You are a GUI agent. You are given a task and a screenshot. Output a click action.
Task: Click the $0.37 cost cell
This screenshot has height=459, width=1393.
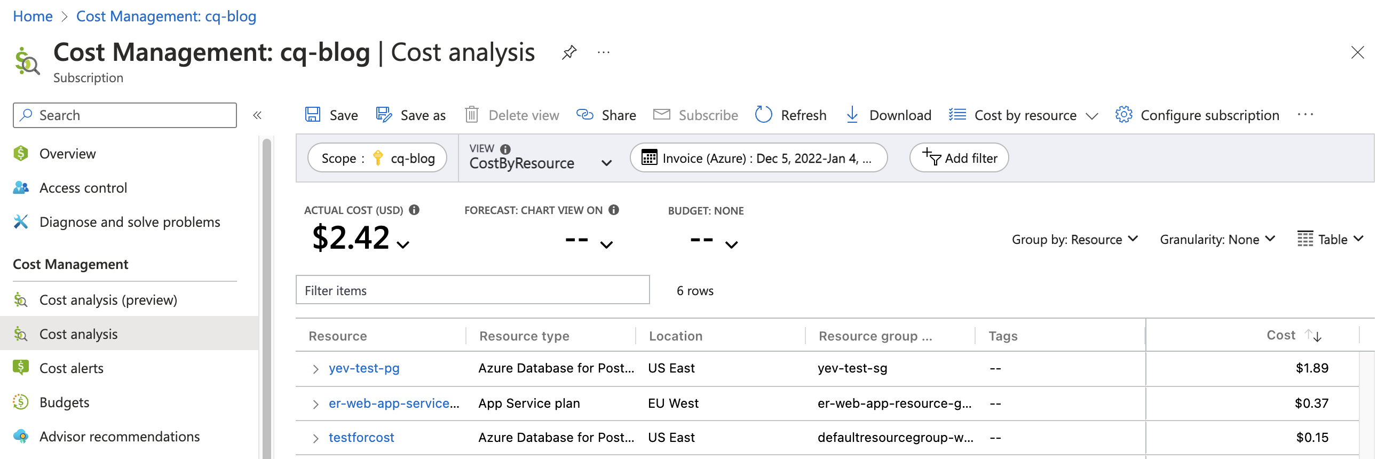[1311, 403]
